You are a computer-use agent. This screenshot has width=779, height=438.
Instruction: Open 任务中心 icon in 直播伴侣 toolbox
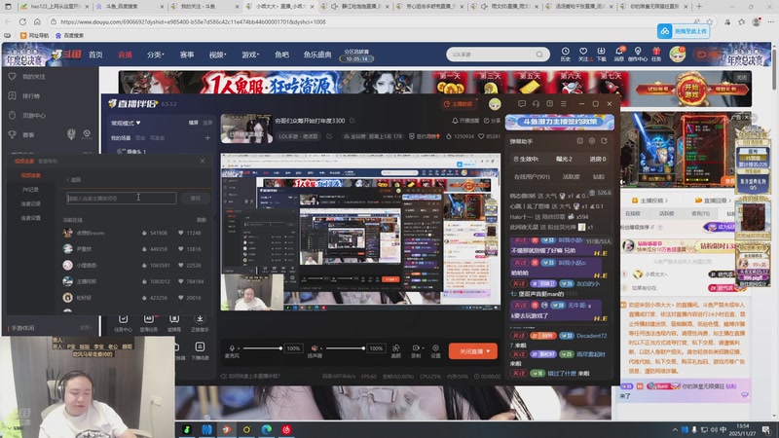click(x=124, y=319)
